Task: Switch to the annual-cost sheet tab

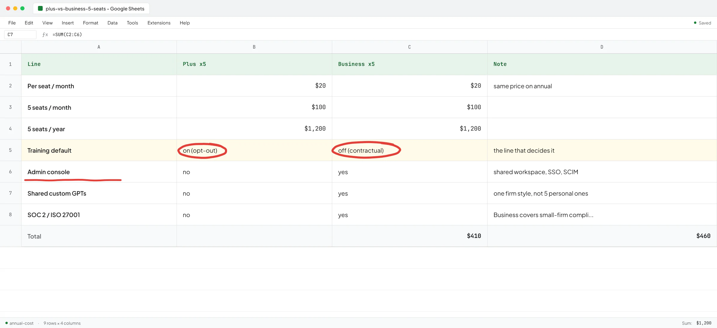Action: (x=19, y=323)
